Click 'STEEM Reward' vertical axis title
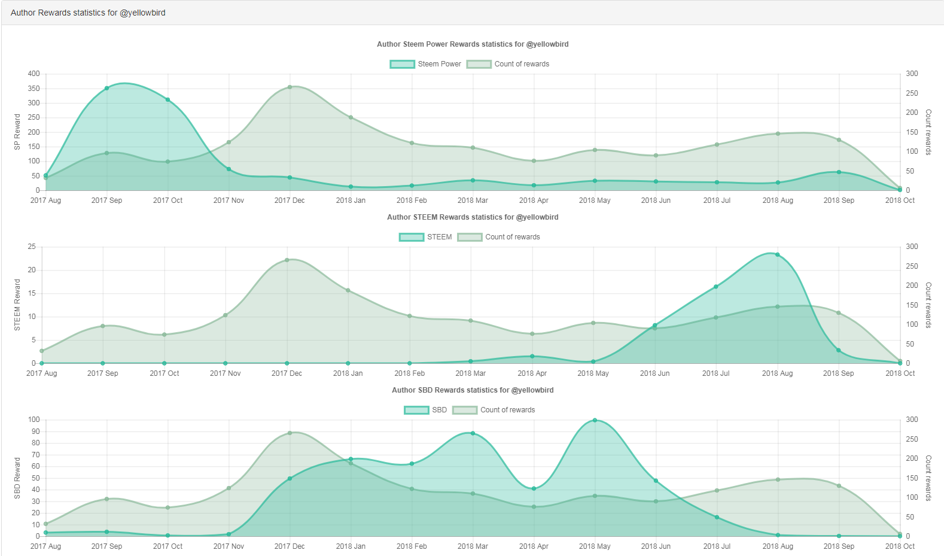 [x=17, y=305]
